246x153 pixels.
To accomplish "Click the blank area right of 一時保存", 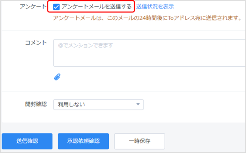I will click(x=206, y=141).
